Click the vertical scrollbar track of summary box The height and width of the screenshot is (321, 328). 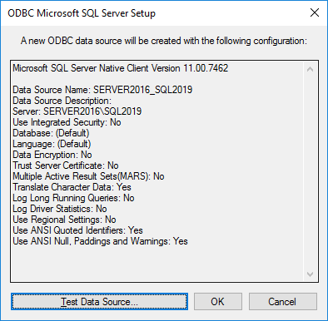click(310, 172)
